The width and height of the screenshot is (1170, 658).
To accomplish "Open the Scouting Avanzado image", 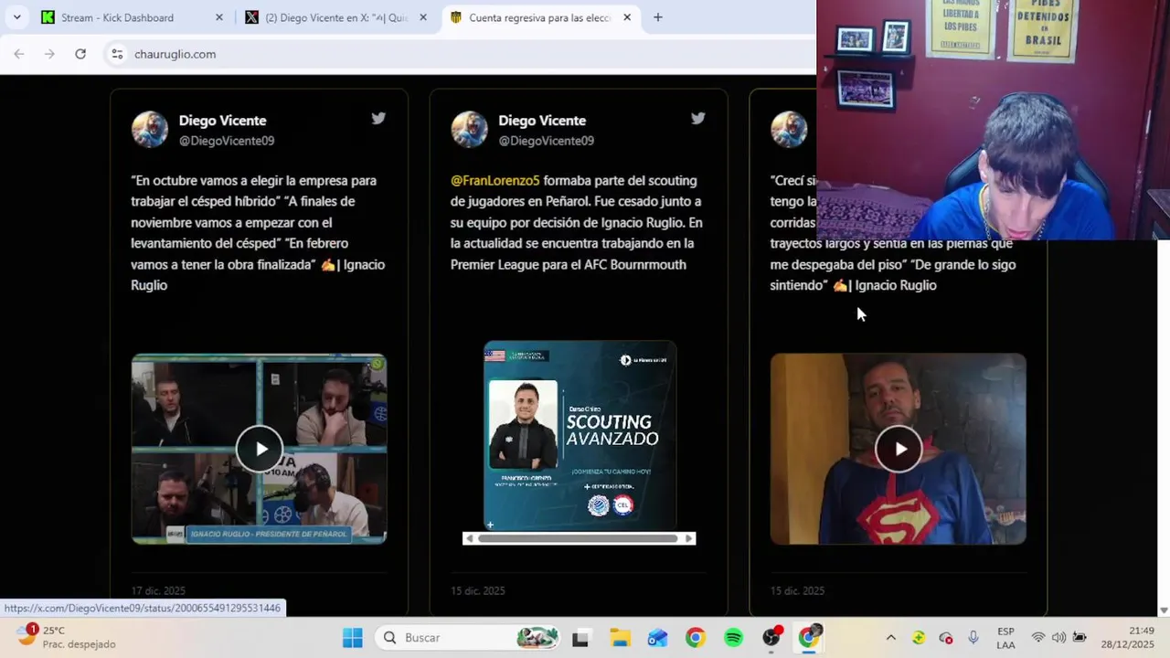I will 580,436.
